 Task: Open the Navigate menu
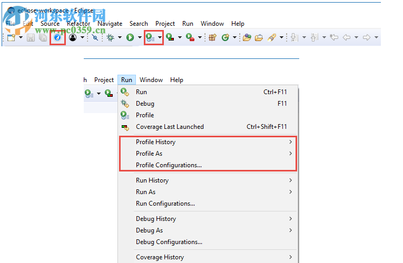coord(110,24)
